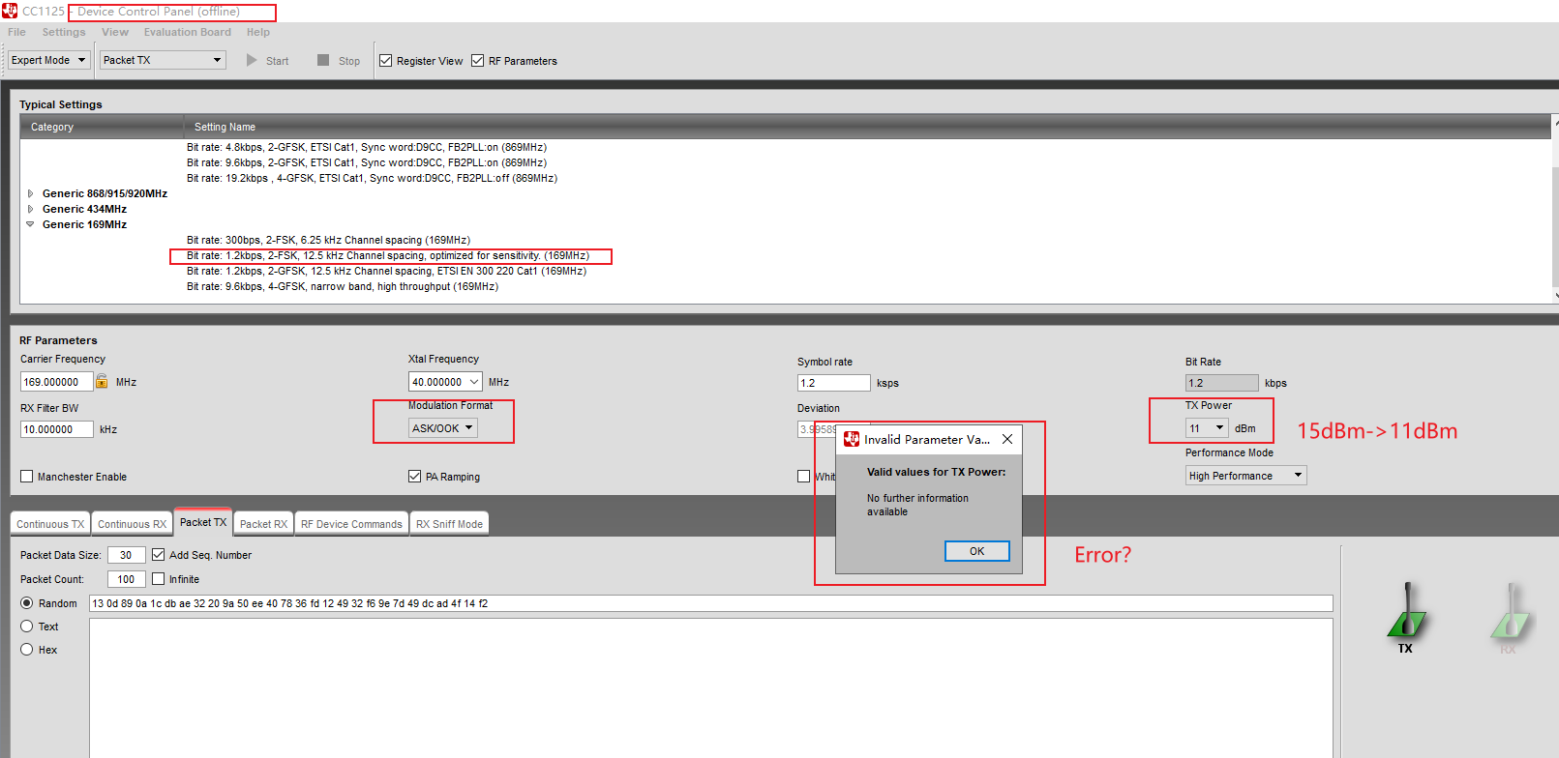1559x758 pixels.
Task: Open the Evaluation Board menu
Action: click(188, 32)
